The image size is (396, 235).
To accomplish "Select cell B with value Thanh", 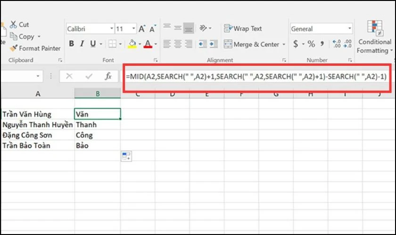I will coord(98,125).
